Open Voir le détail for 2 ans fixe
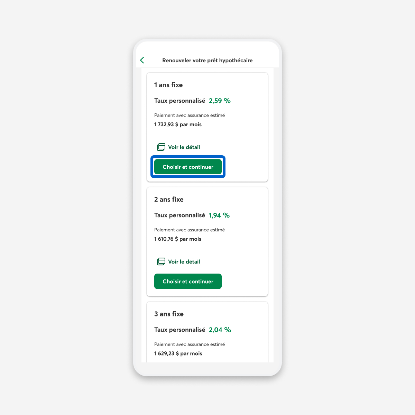The width and height of the screenshot is (415, 415). pyautogui.click(x=184, y=261)
